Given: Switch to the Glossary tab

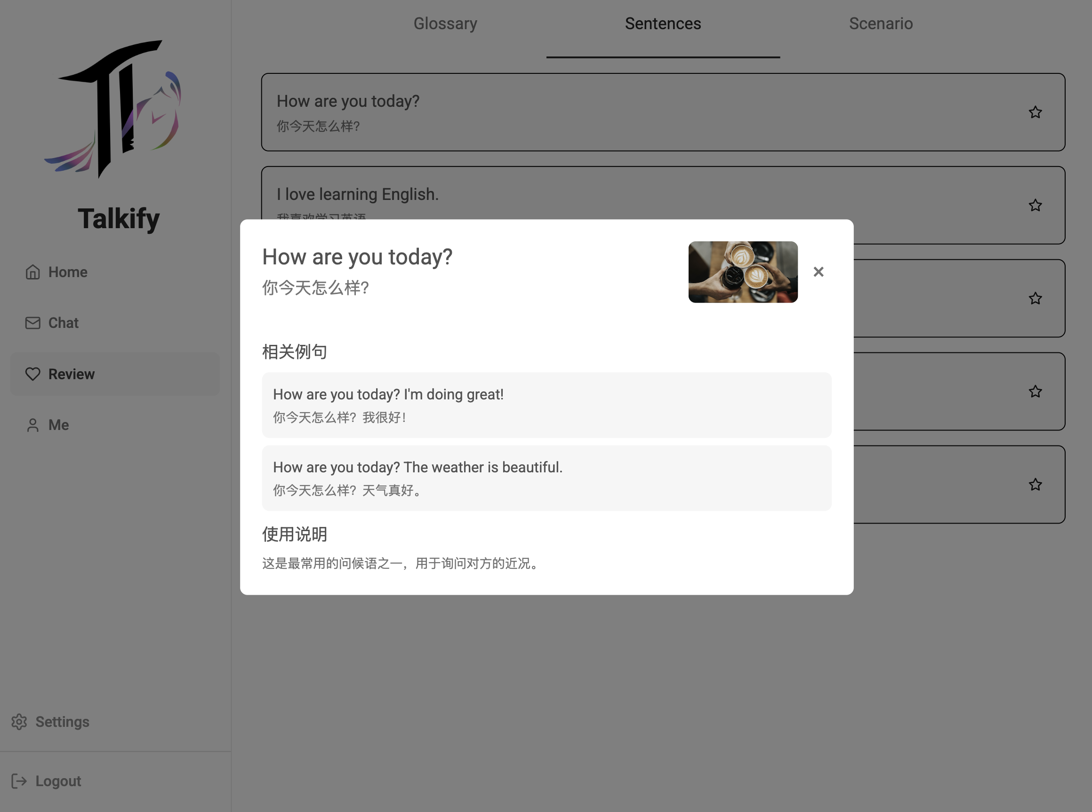Looking at the screenshot, I should (x=445, y=24).
